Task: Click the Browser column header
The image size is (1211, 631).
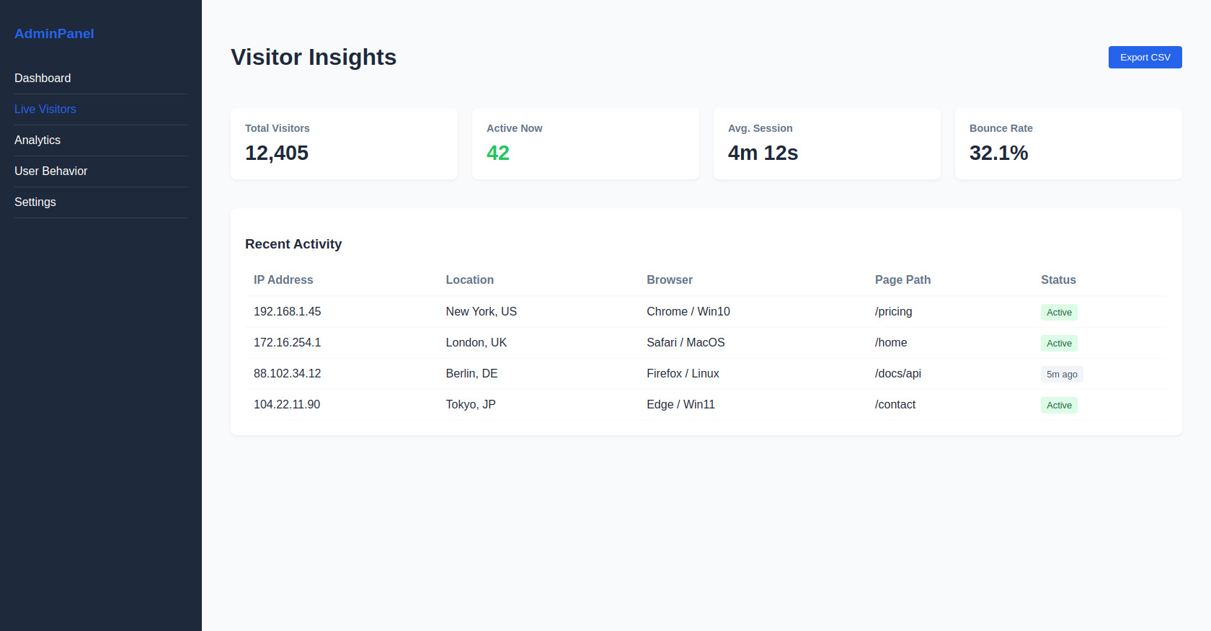Action: (669, 279)
